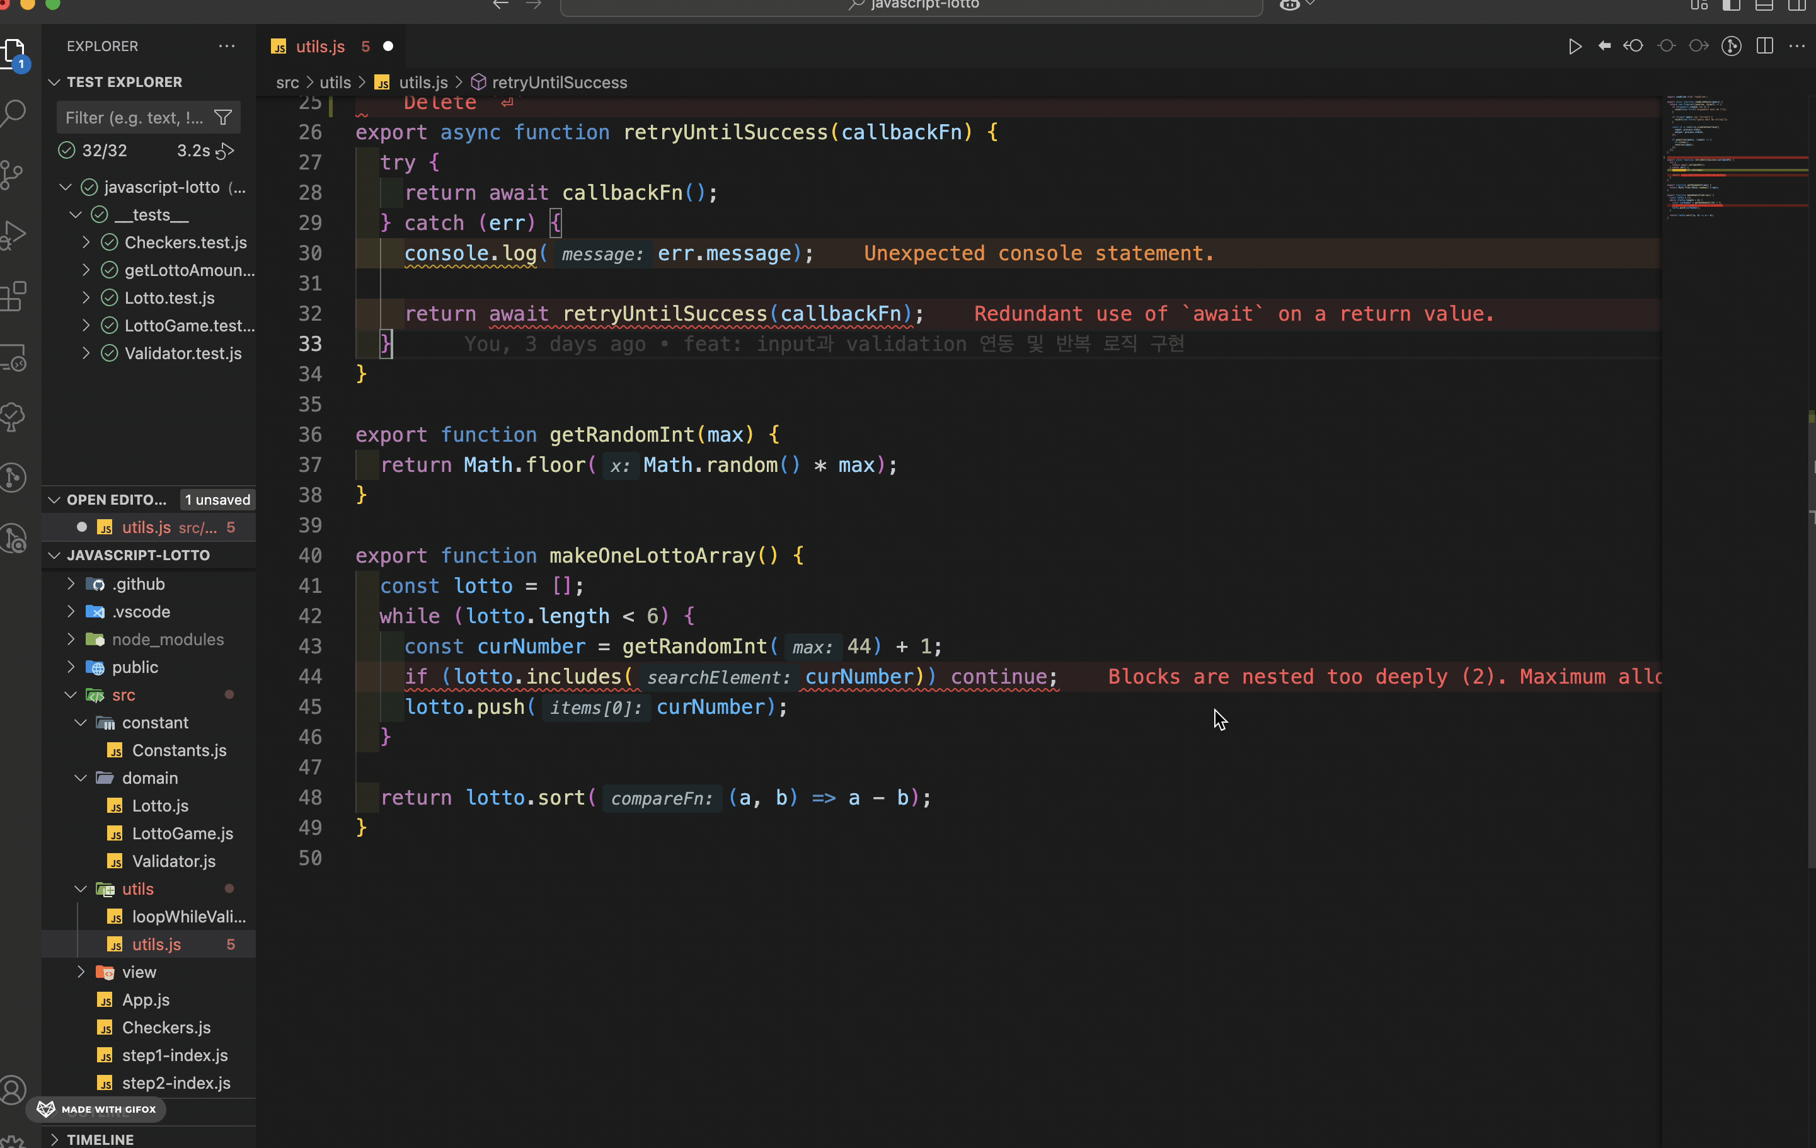This screenshot has height=1148, width=1816.
Task: Open the Source Control view in the activity bar
Action: click(x=12, y=175)
